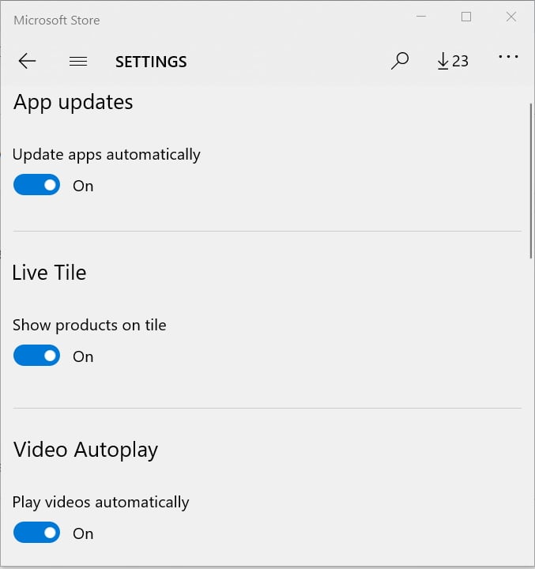The width and height of the screenshot is (535, 569).
Task: Turn off the Update apps automatically switch
Action: [x=36, y=185]
